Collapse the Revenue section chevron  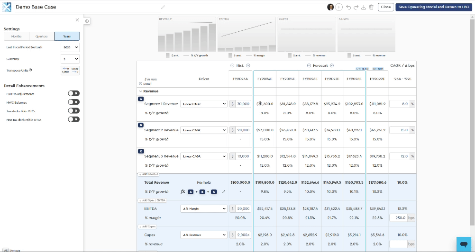point(140,91)
